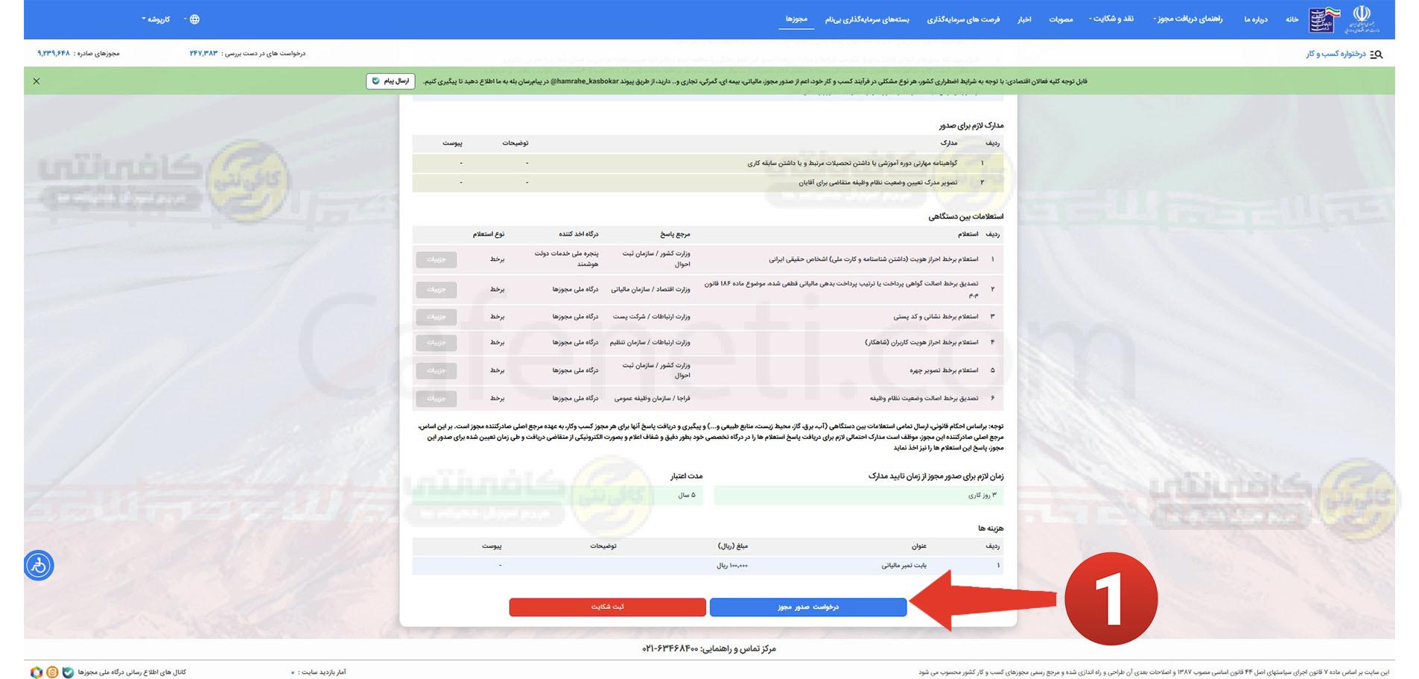Click the search icon beside درخواره کسب و کار
This screenshot has width=1419, height=679.
(1377, 54)
